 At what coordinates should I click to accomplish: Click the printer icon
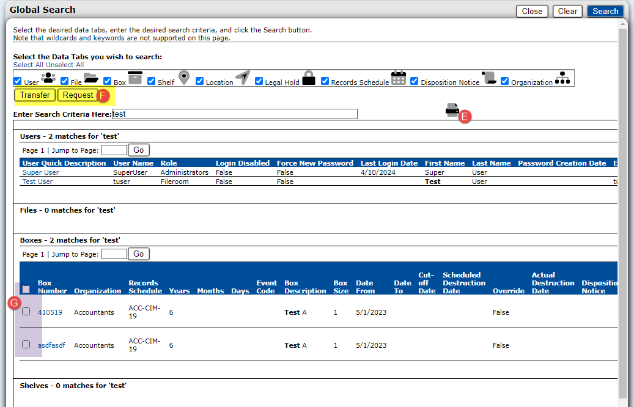click(452, 110)
